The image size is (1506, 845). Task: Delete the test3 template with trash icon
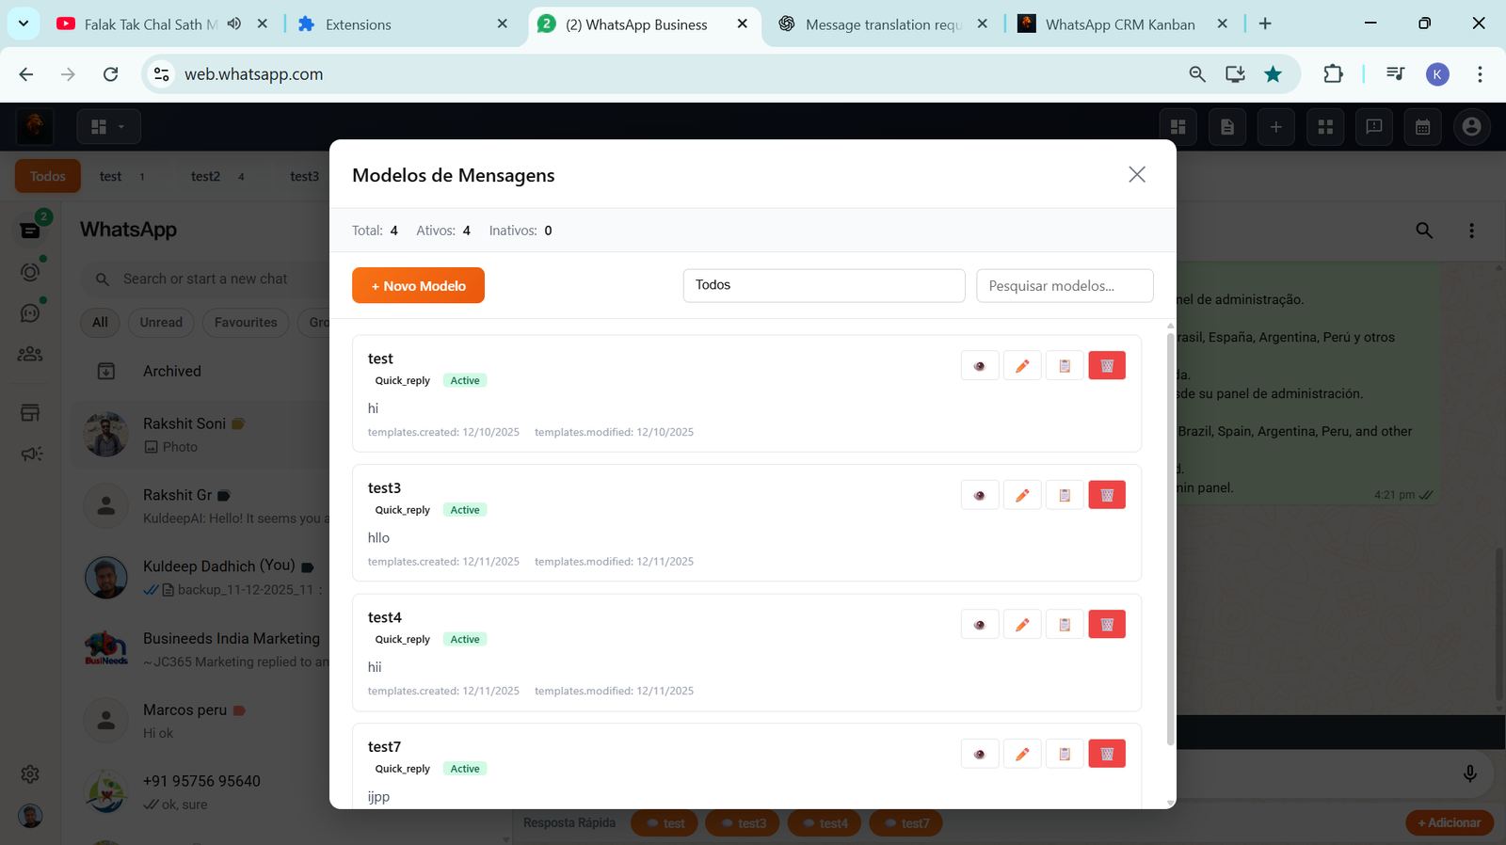pos(1107,495)
